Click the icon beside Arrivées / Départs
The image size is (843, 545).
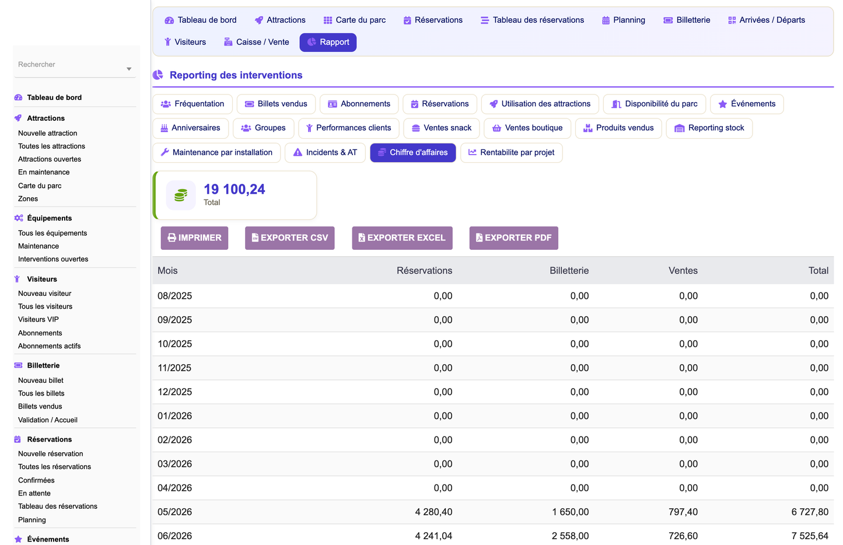click(x=732, y=20)
